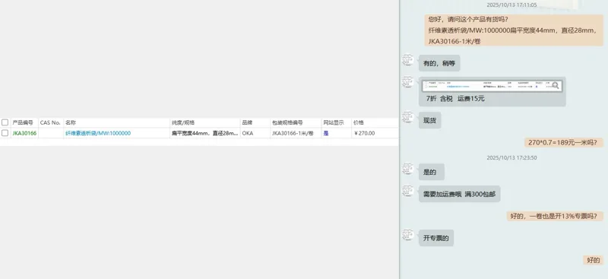Viewport: 608px width, 279px height.
Task: Select the message 需要加运费哦 满300包邮
Action: coord(460,194)
